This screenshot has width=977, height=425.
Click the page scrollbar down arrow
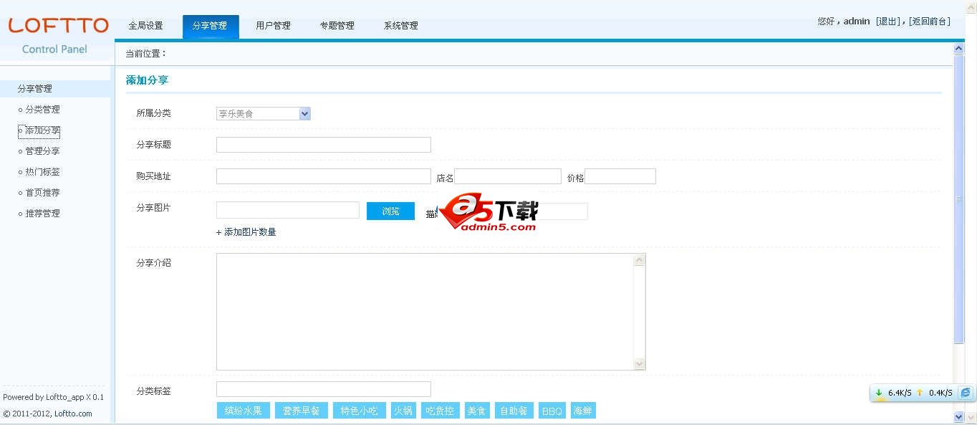click(959, 416)
